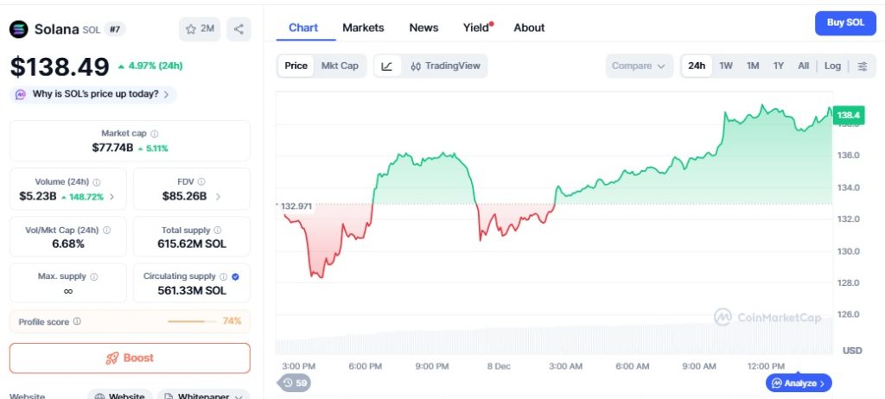The width and height of the screenshot is (885, 399).
Task: Toggle Log scale on chart
Action: [832, 66]
